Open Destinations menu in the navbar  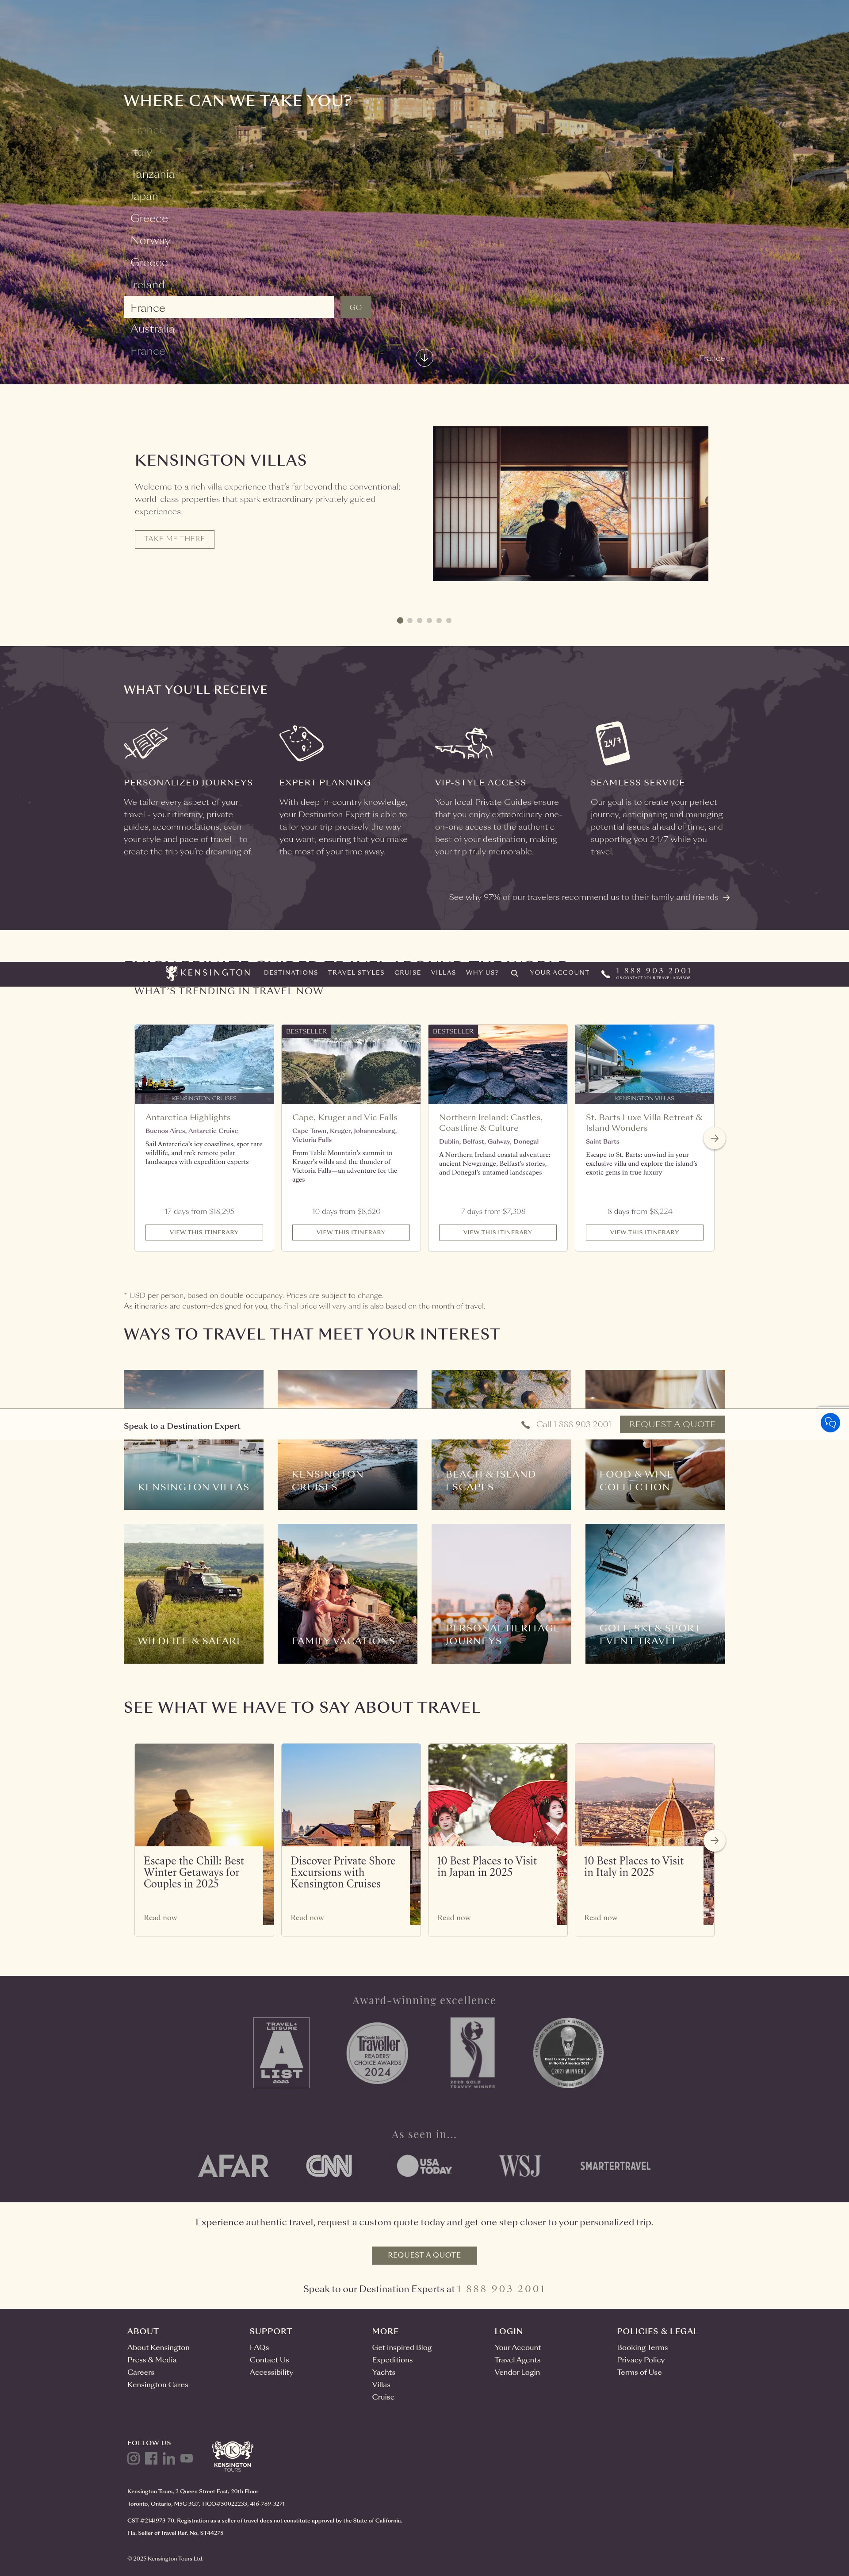click(291, 972)
